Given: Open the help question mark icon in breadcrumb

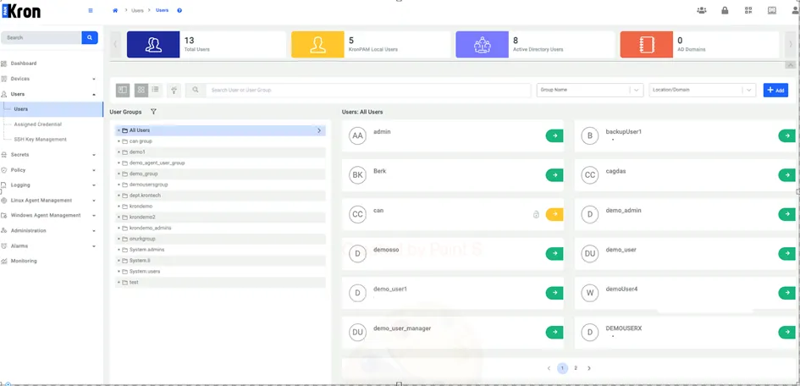Looking at the screenshot, I should tap(179, 10).
